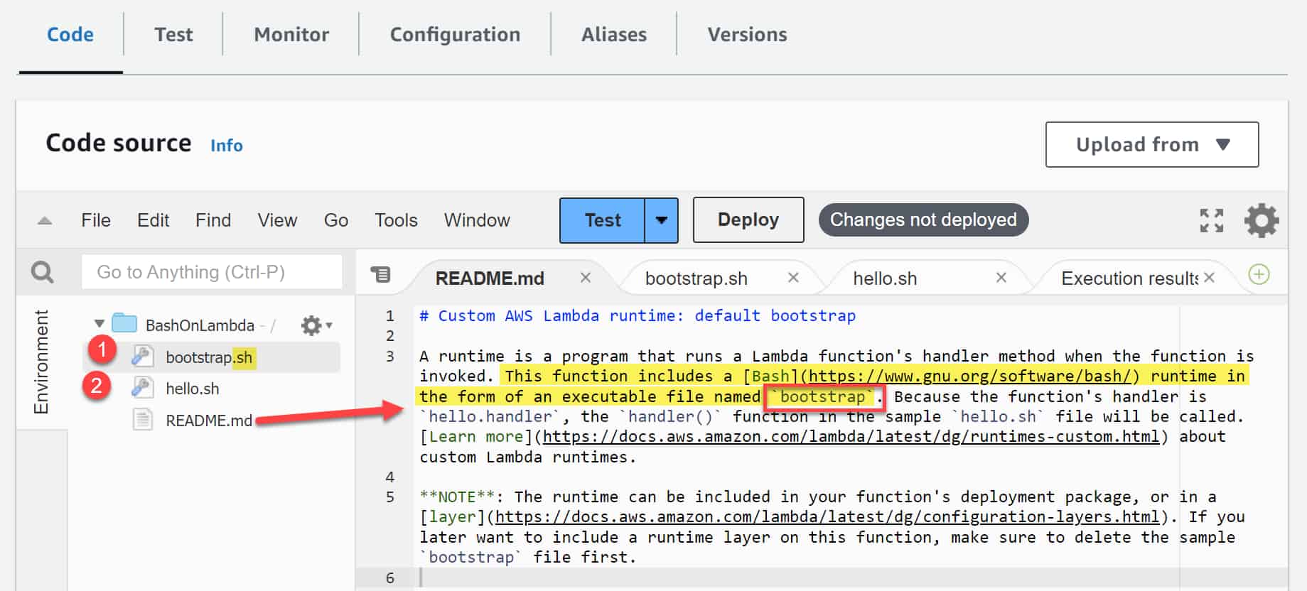
Task: Open the Find menu
Action: pyautogui.click(x=213, y=220)
